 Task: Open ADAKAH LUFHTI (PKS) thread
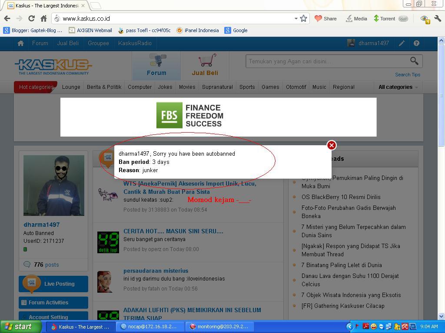192,314
